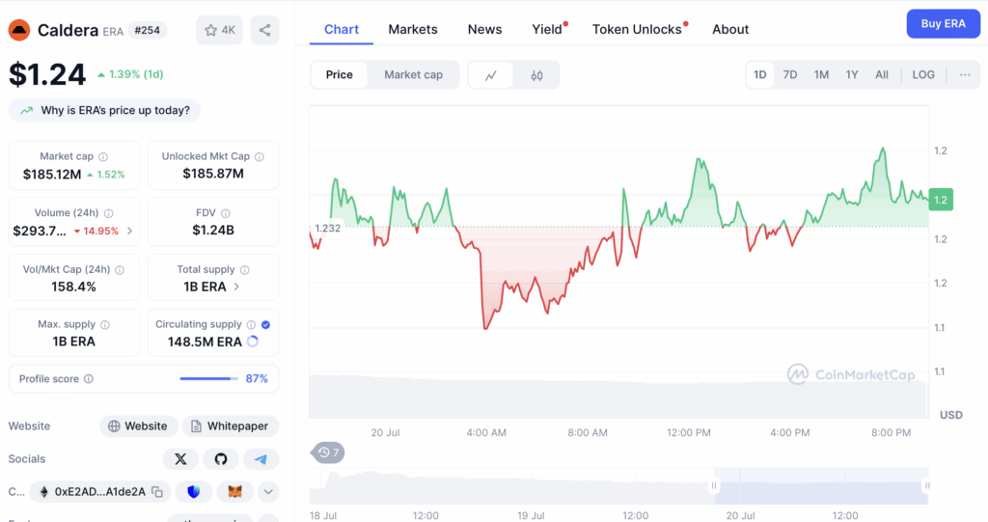The image size is (988, 522).
Task: Click the 0xE2AD...A1de2A address text
Action: tap(99, 492)
